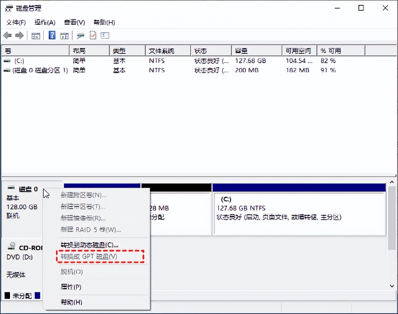This screenshot has height=314, width=398.
Task: Open the 查看(V) menu
Action: (x=74, y=22)
